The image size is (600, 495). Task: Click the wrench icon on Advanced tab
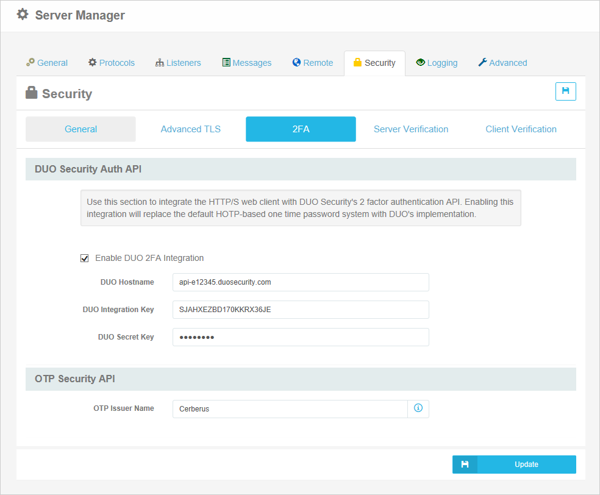[482, 62]
